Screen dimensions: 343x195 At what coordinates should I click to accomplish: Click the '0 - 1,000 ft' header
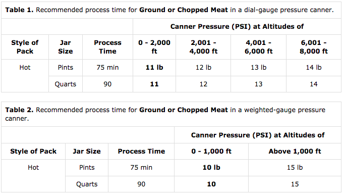pyautogui.click(x=211, y=152)
